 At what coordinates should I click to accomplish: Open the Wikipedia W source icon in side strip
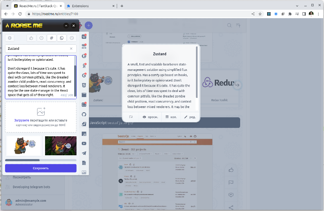84,37
